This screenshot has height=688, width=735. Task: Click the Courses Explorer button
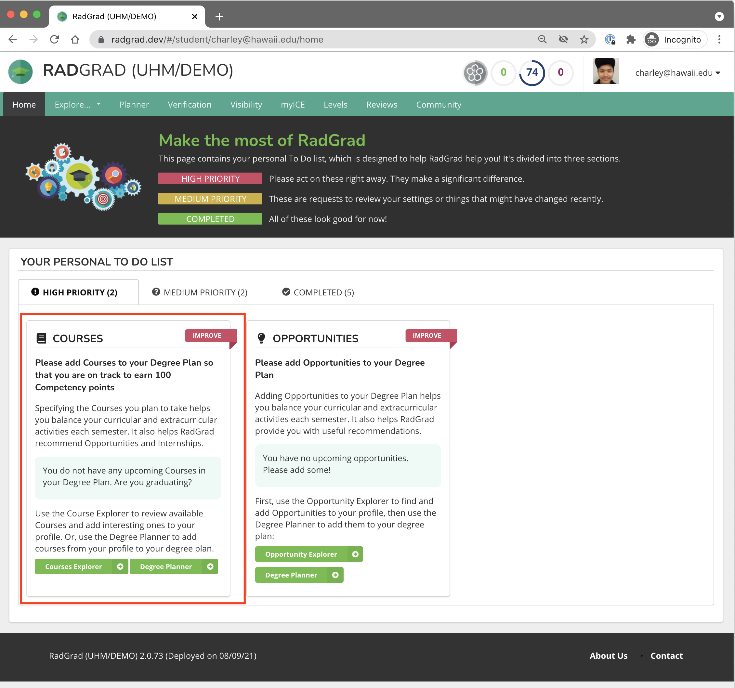point(81,567)
